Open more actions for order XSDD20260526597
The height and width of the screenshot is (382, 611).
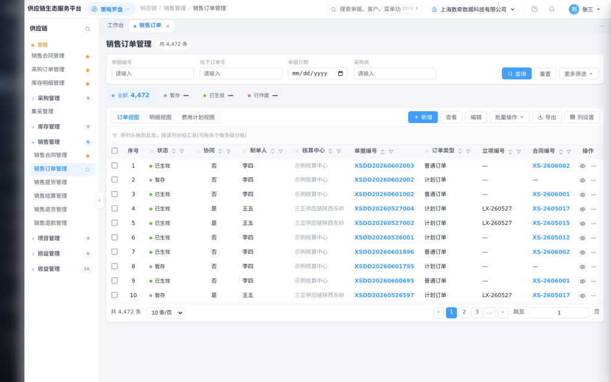(594, 296)
